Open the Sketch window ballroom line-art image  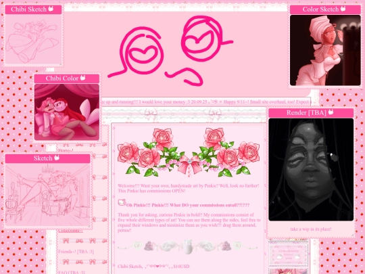(x=48, y=195)
